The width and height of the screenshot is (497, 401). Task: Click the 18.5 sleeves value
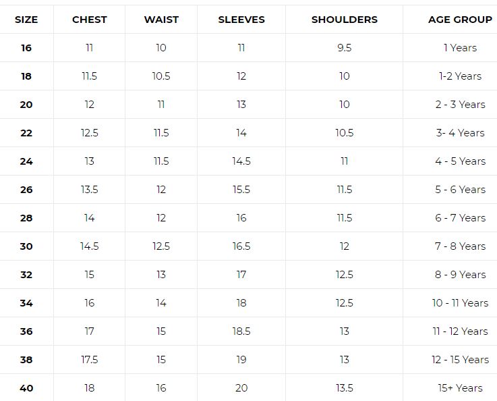tap(241, 331)
